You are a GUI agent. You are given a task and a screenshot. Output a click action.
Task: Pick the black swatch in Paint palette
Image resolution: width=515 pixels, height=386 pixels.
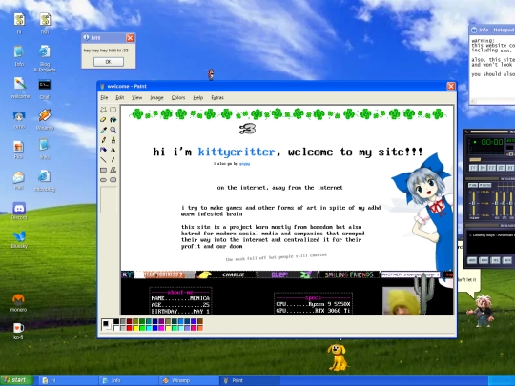click(x=116, y=321)
